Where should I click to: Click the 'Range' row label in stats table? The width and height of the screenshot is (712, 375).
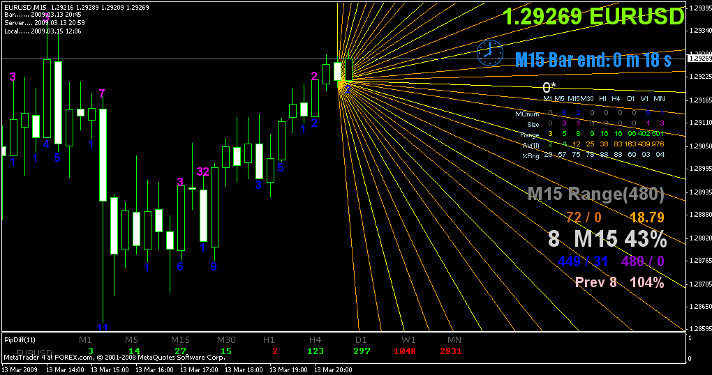tap(529, 135)
